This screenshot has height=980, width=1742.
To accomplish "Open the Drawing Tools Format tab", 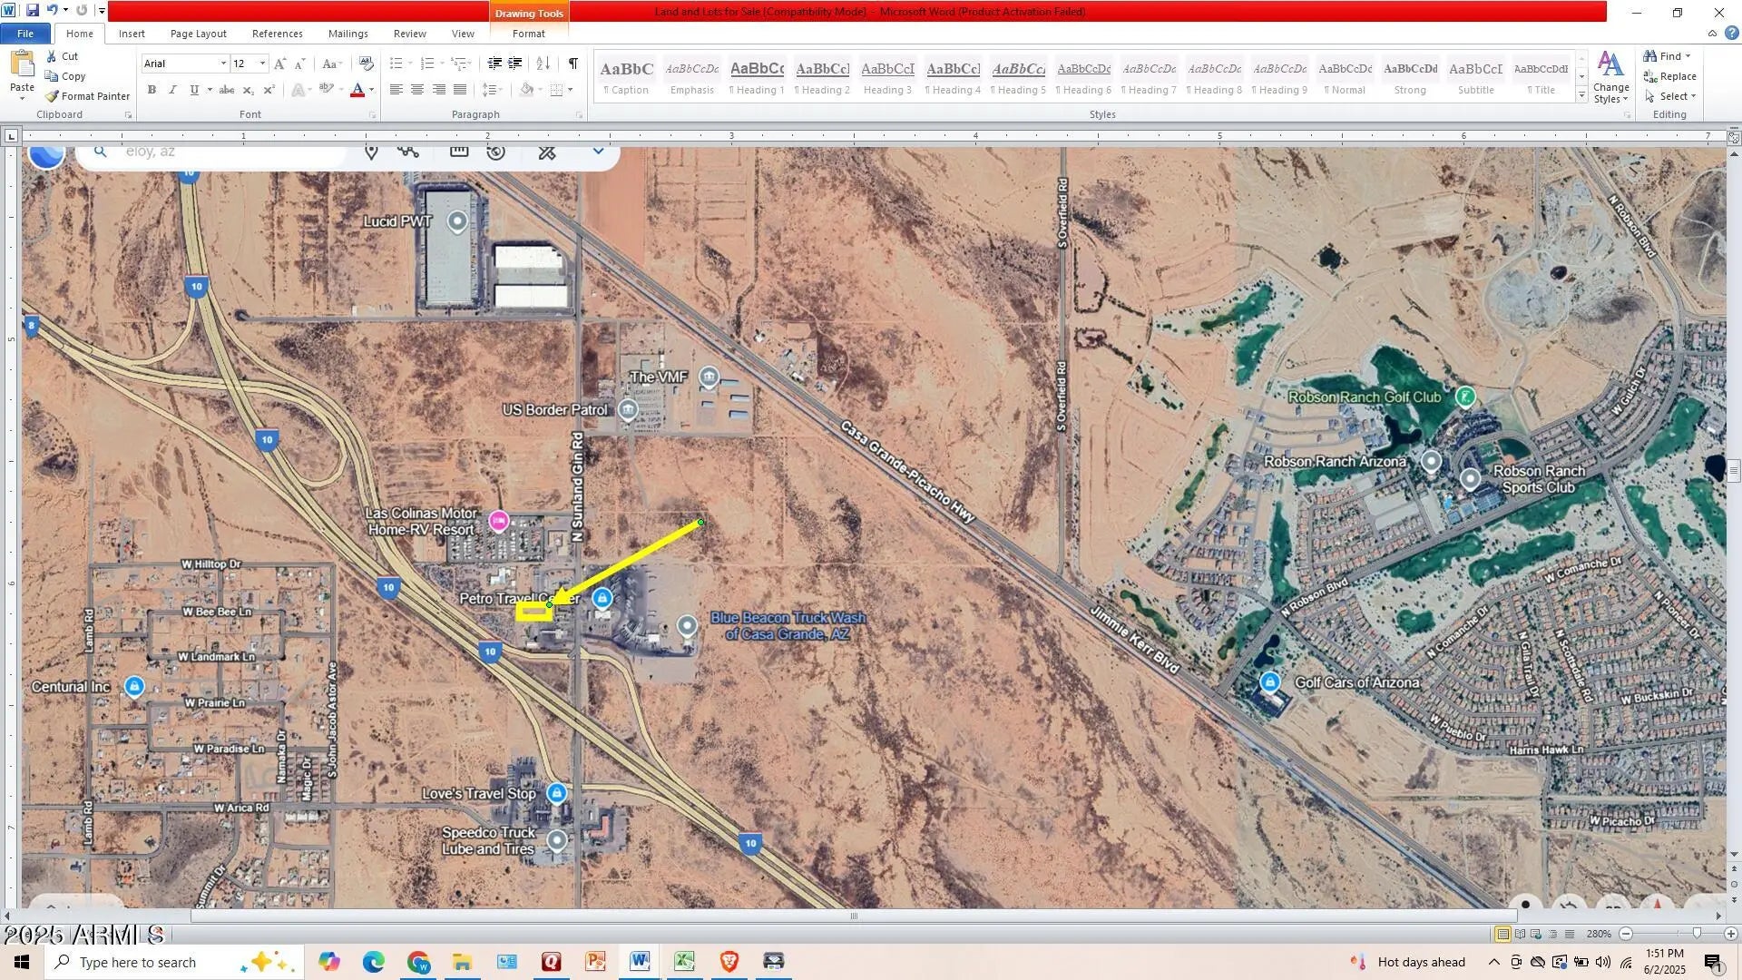I will click(528, 34).
